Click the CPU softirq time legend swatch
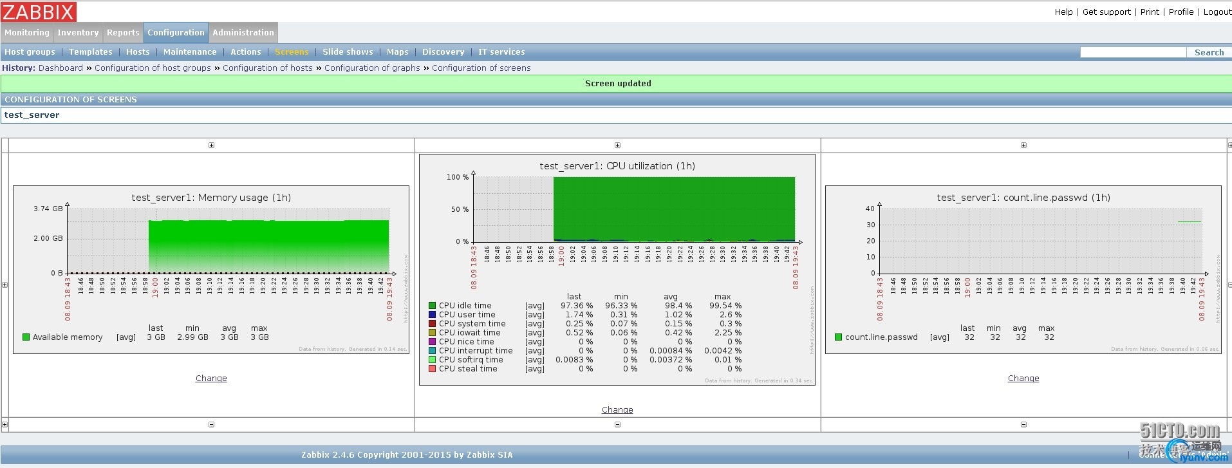 [433, 360]
